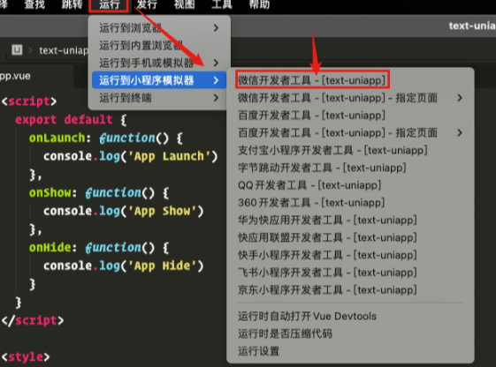Expand submenu arrow of 运行到小程序模拟器

[216, 80]
